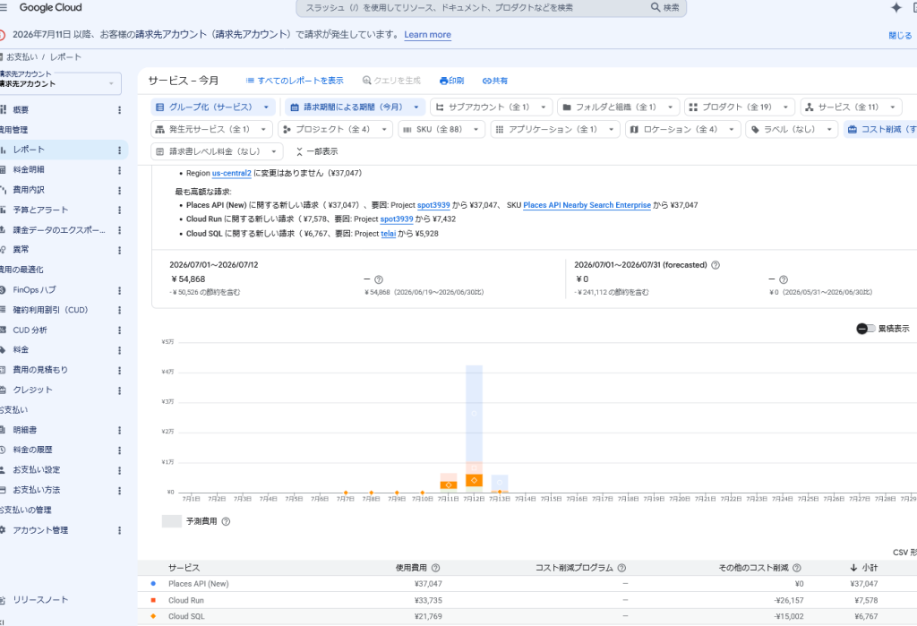Click help icon beside 使用費用 column
The height and width of the screenshot is (626, 917).
click(436, 568)
